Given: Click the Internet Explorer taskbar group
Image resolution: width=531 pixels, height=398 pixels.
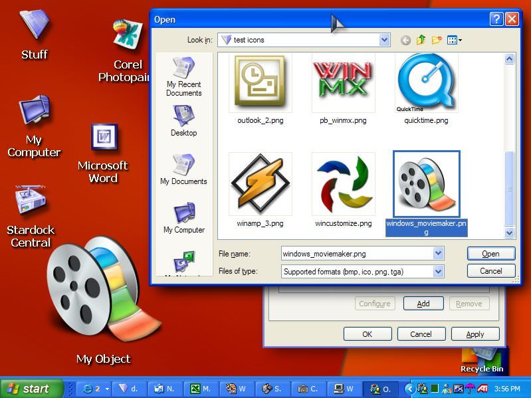Looking at the screenshot, I should click(94, 389).
